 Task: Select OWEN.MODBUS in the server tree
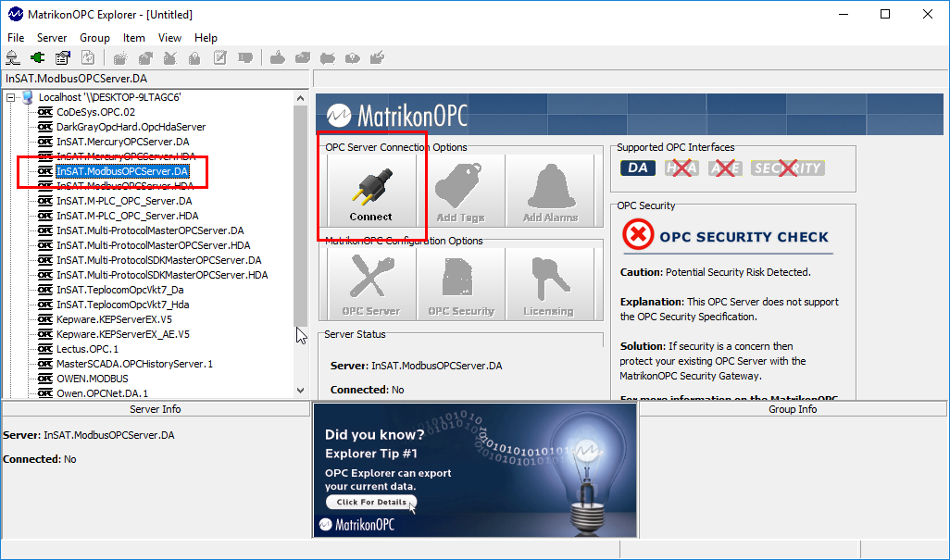click(92, 379)
